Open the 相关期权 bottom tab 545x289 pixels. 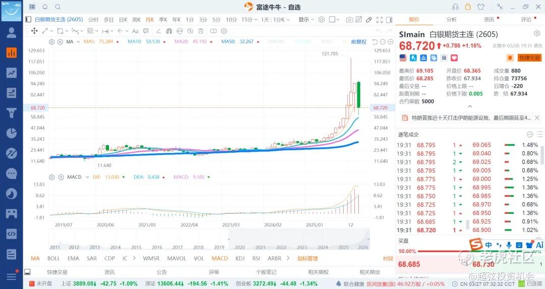coord(318,272)
